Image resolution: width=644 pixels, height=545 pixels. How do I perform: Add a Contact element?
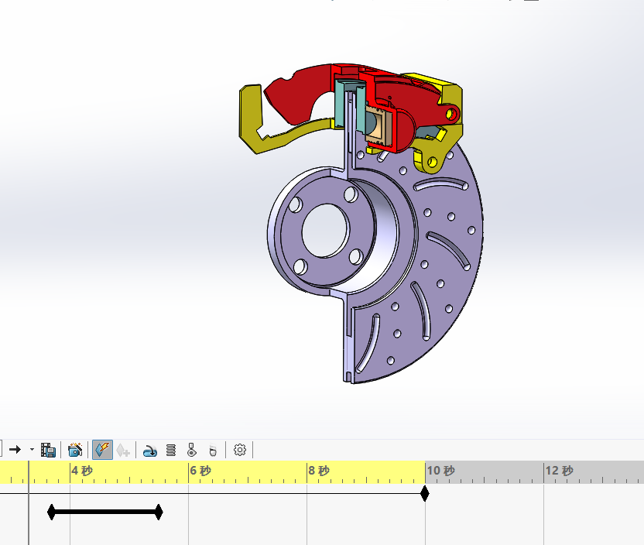192,450
